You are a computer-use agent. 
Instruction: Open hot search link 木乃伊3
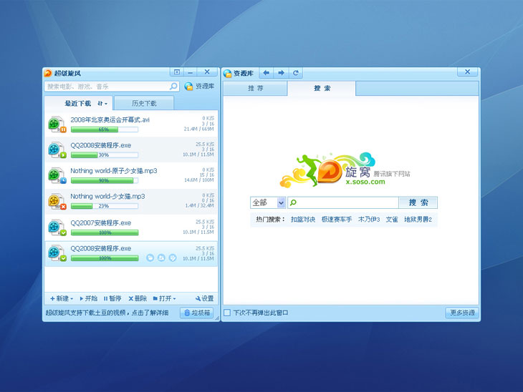369,220
